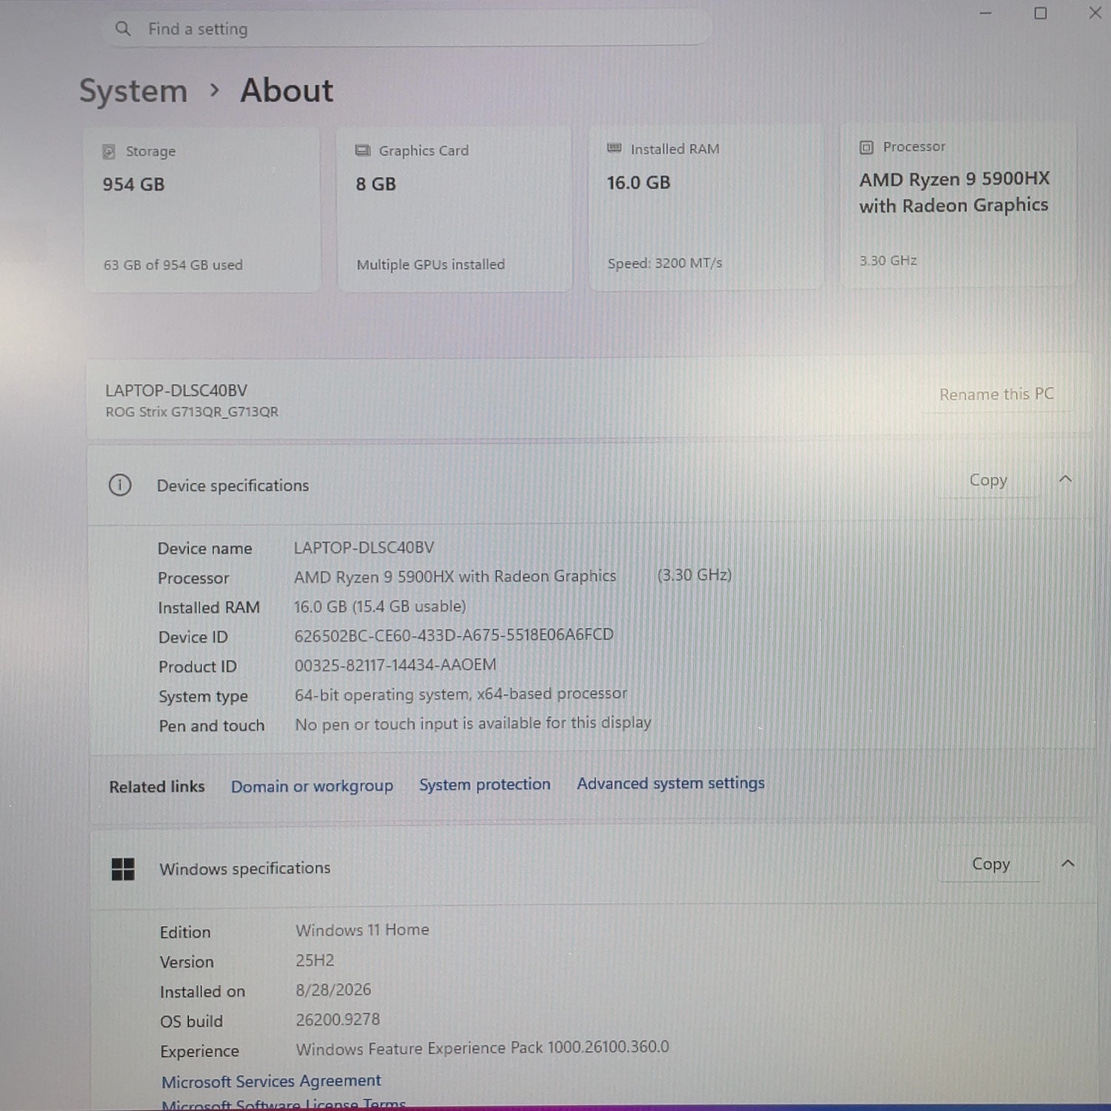The width and height of the screenshot is (1111, 1111).
Task: Select the Installed RAM 16.0 GB card
Action: point(706,207)
